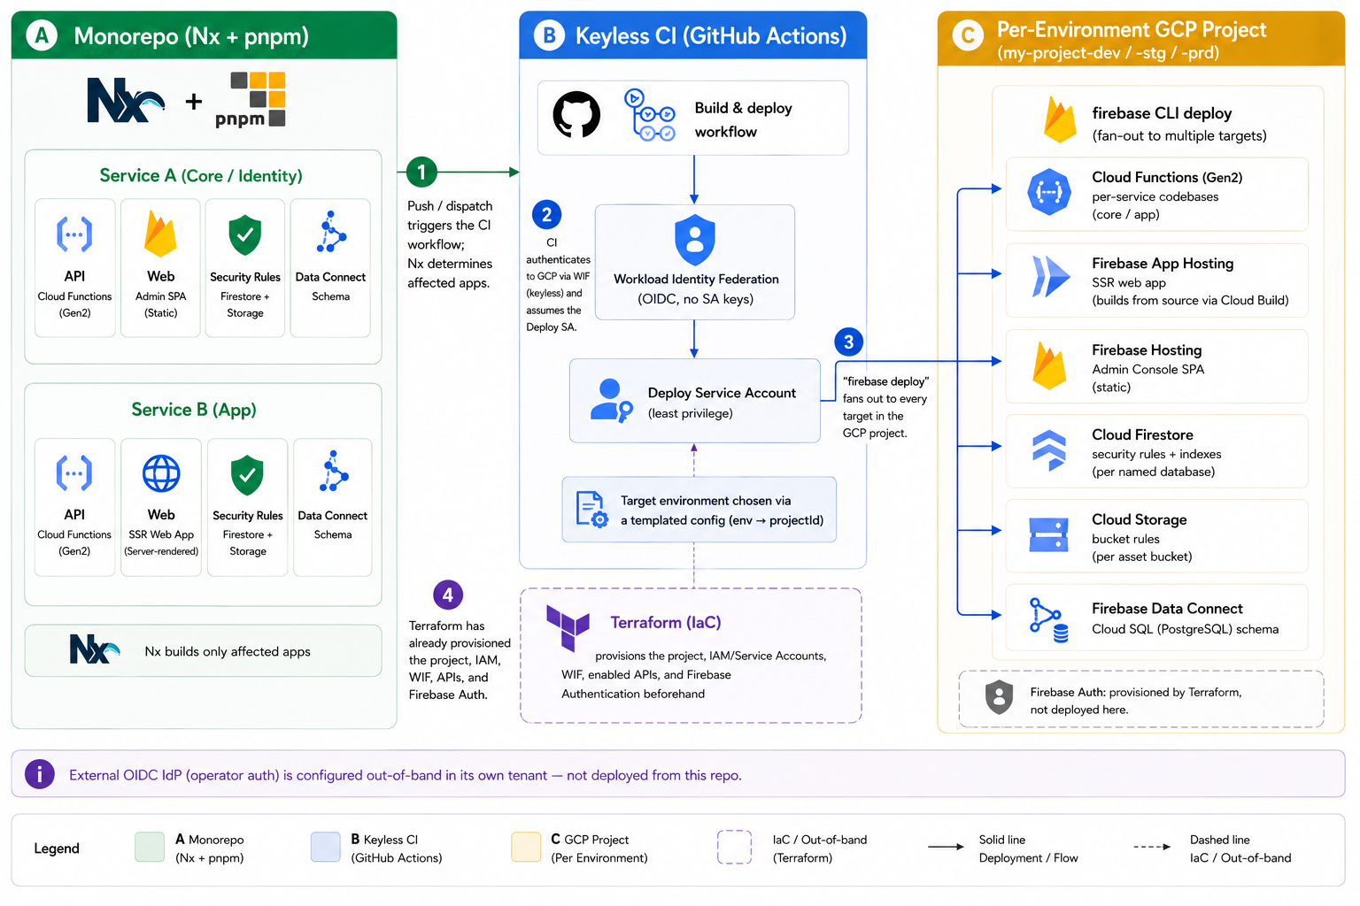1360x906 pixels.
Task: Click the Build & deploy workflow box
Action: coord(693,119)
